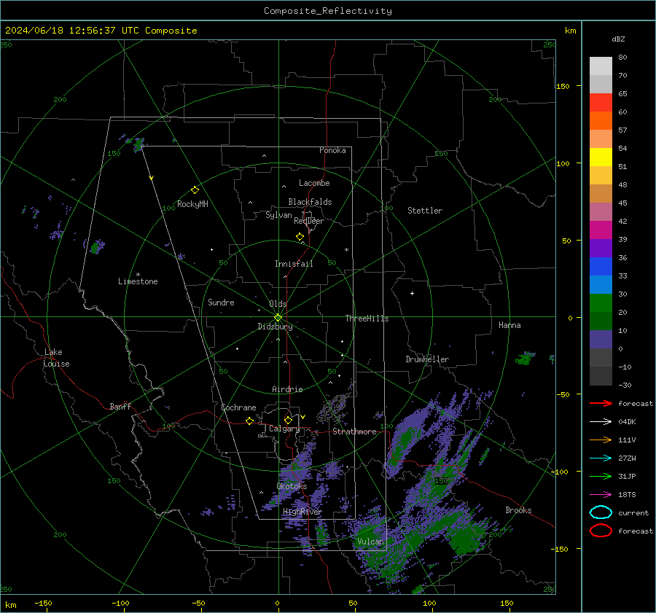Click the Hanna city label
This screenshot has height=613, width=656.
(510, 325)
